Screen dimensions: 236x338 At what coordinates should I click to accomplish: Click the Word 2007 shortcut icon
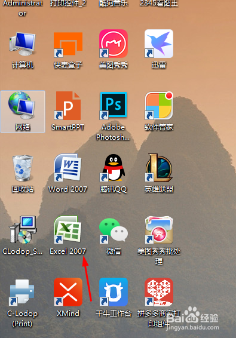tap(68, 168)
